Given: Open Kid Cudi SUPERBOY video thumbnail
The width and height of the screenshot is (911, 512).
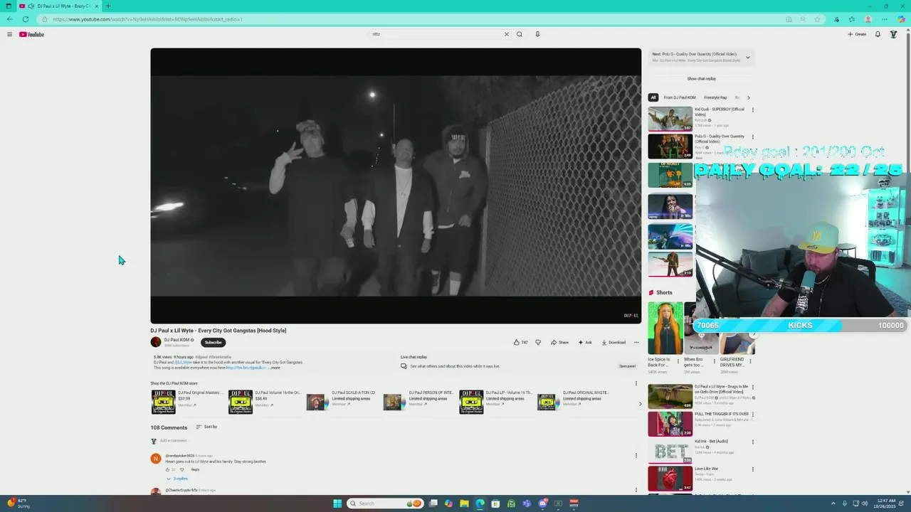Looking at the screenshot, I should pos(670,119).
